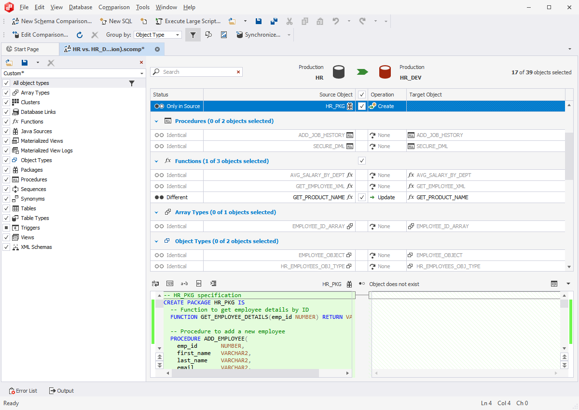The width and height of the screenshot is (579, 410).
Task: Open the Group by Object Type dropdown
Action: pos(158,35)
